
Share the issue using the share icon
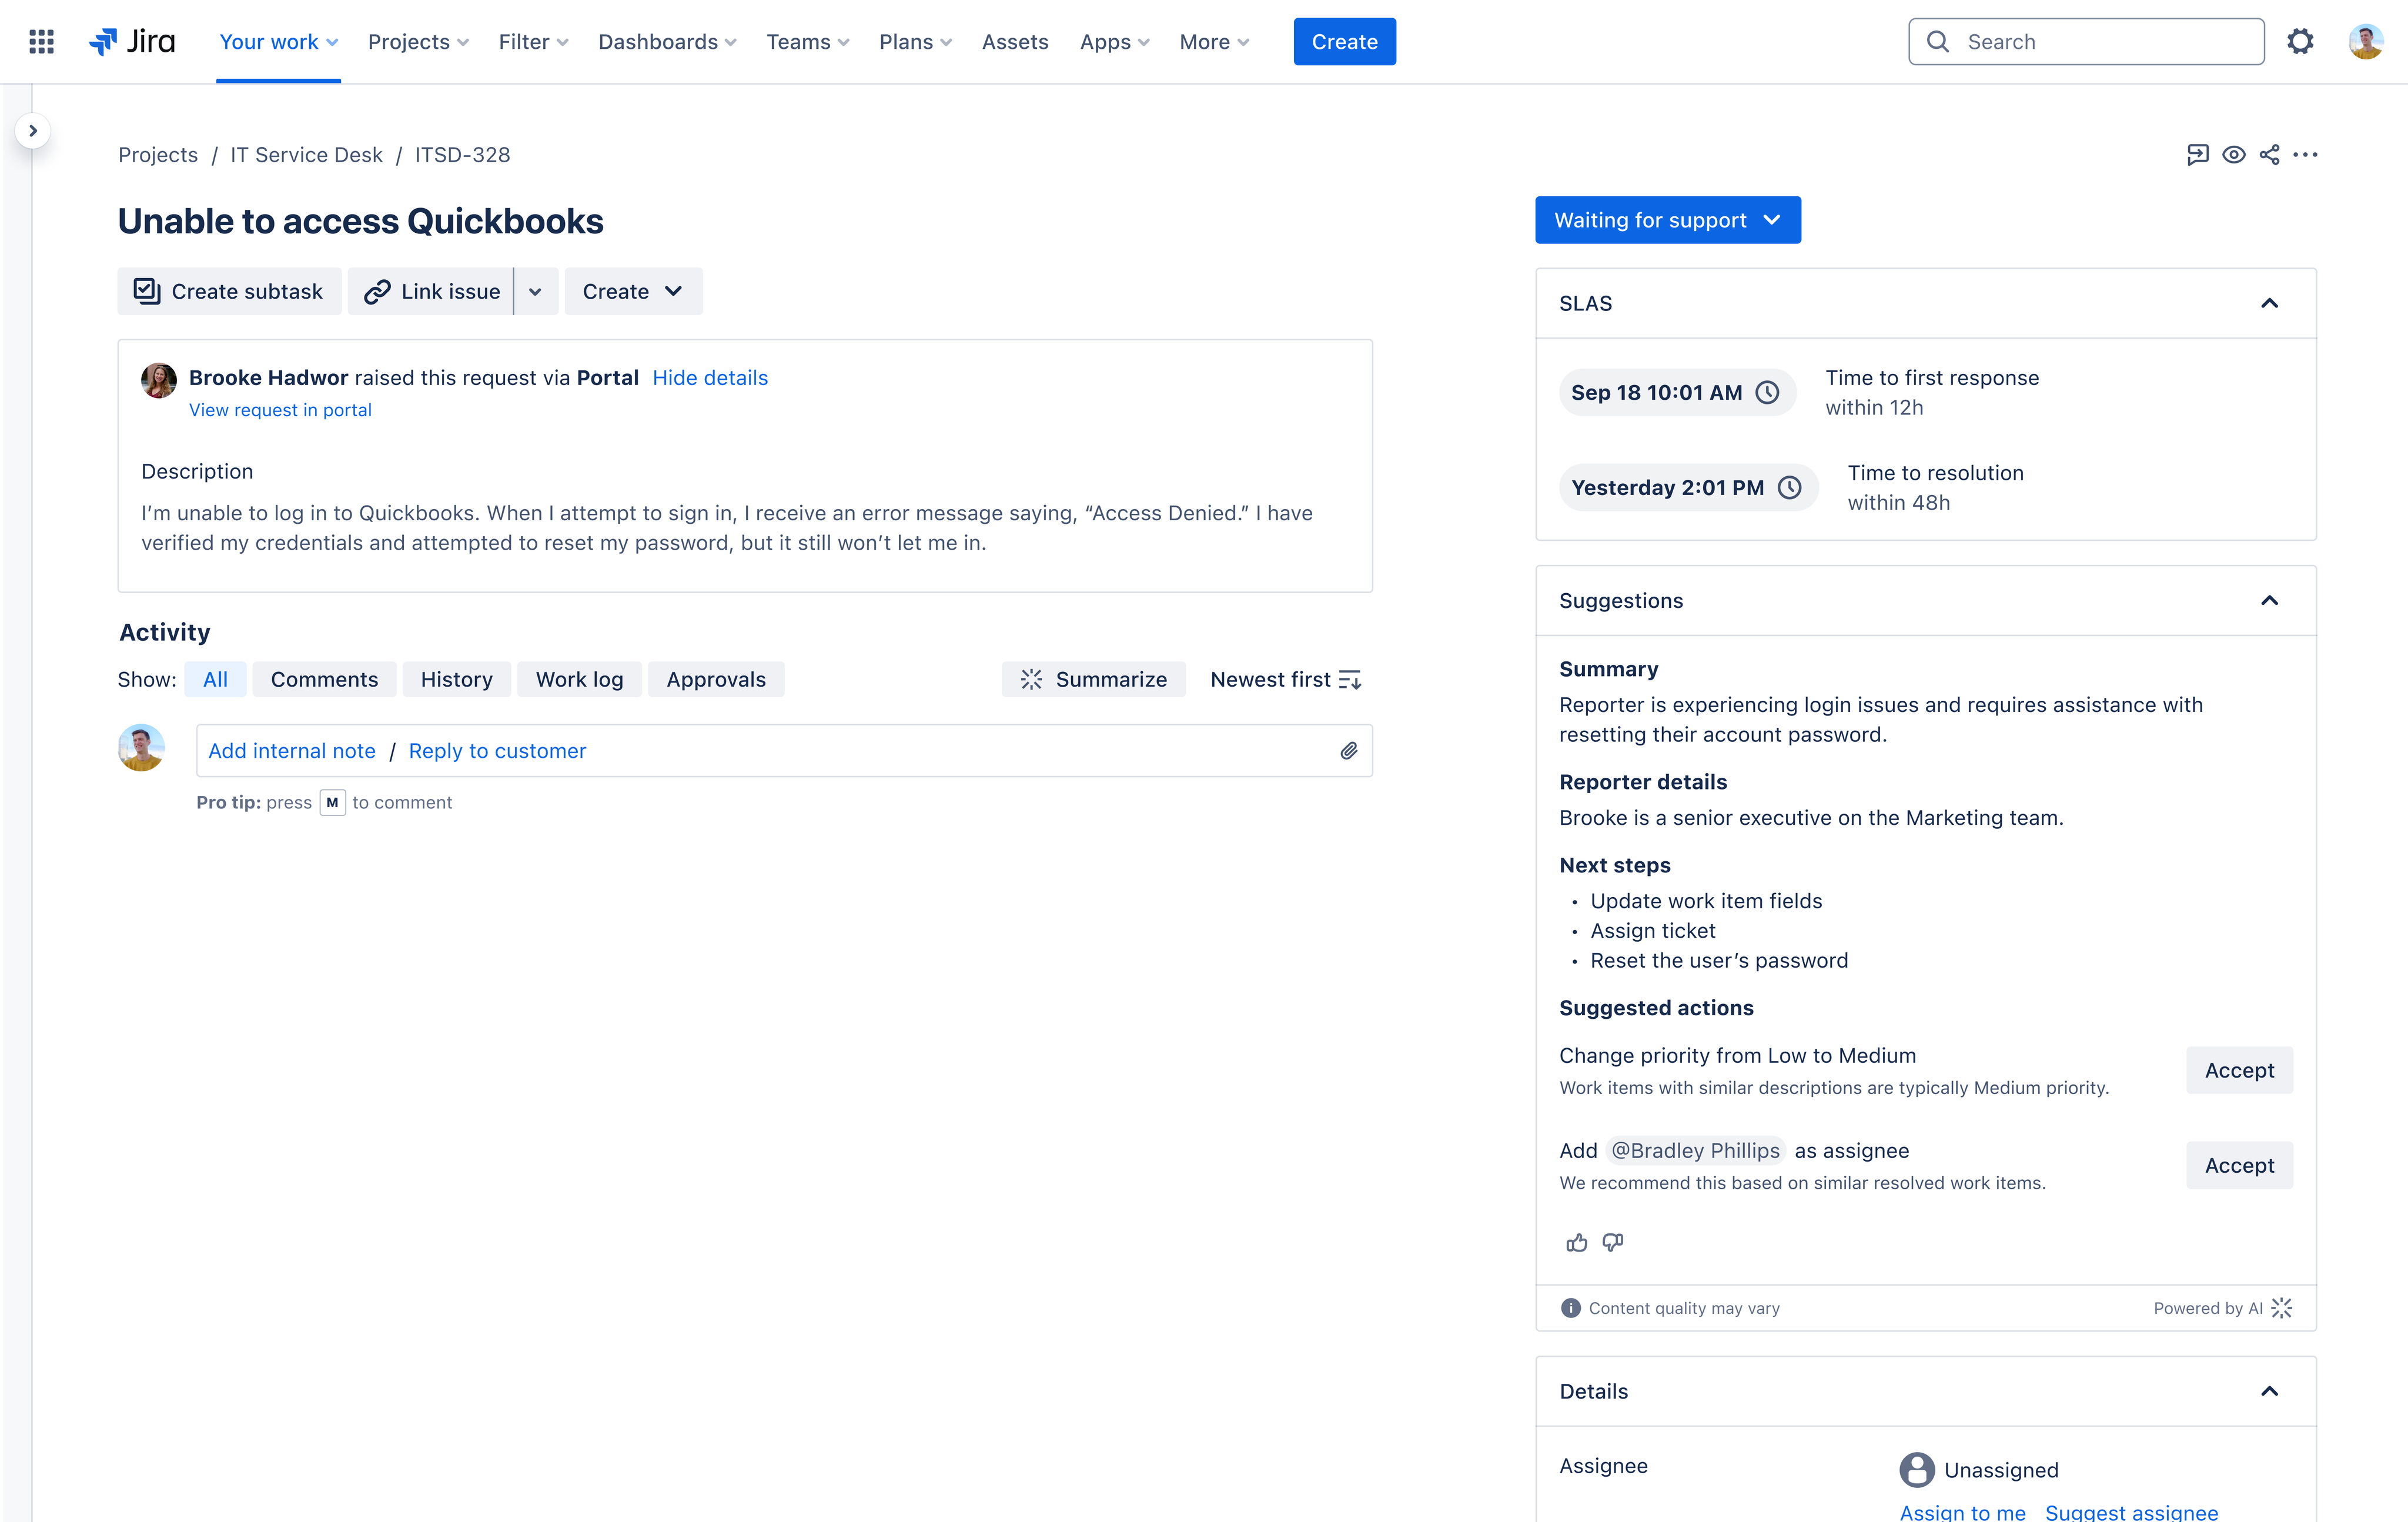coord(2271,154)
